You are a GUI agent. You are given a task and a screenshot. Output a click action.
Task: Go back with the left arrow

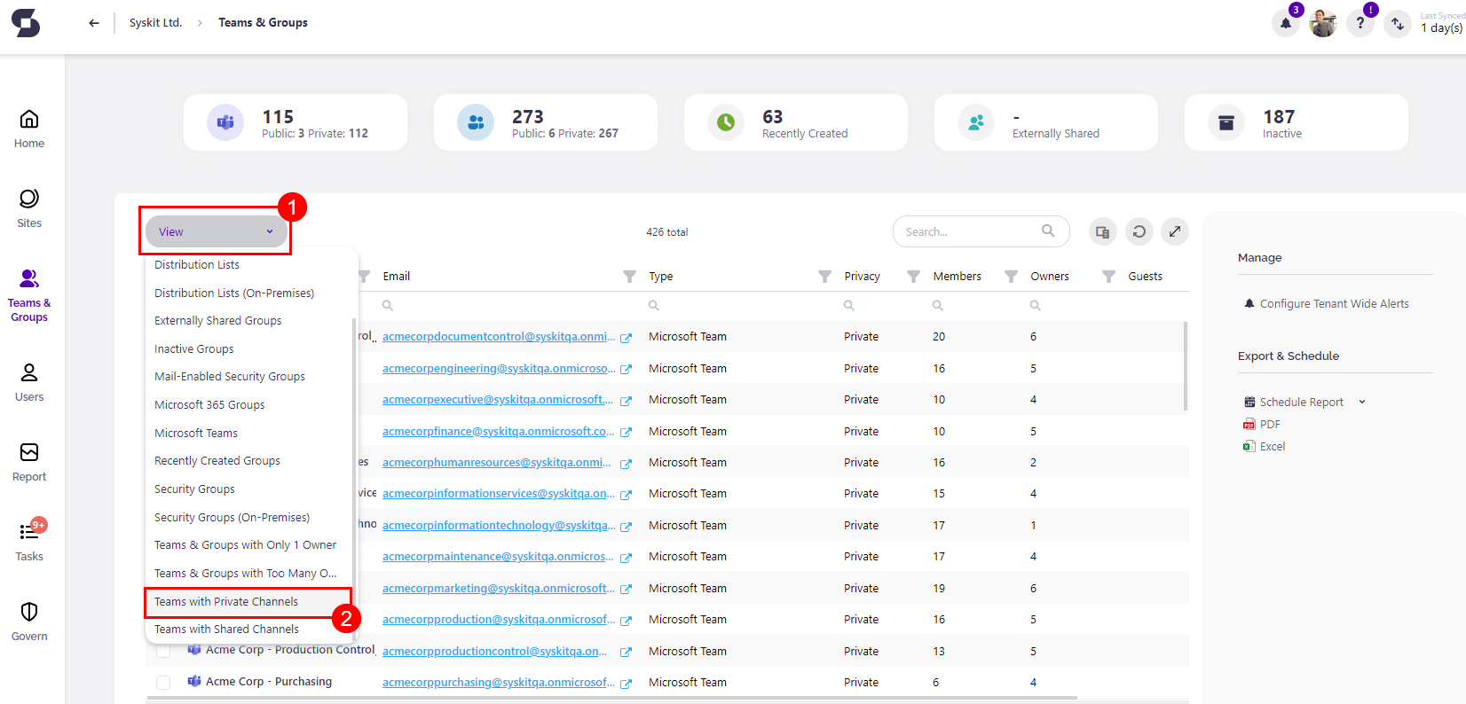tap(94, 23)
